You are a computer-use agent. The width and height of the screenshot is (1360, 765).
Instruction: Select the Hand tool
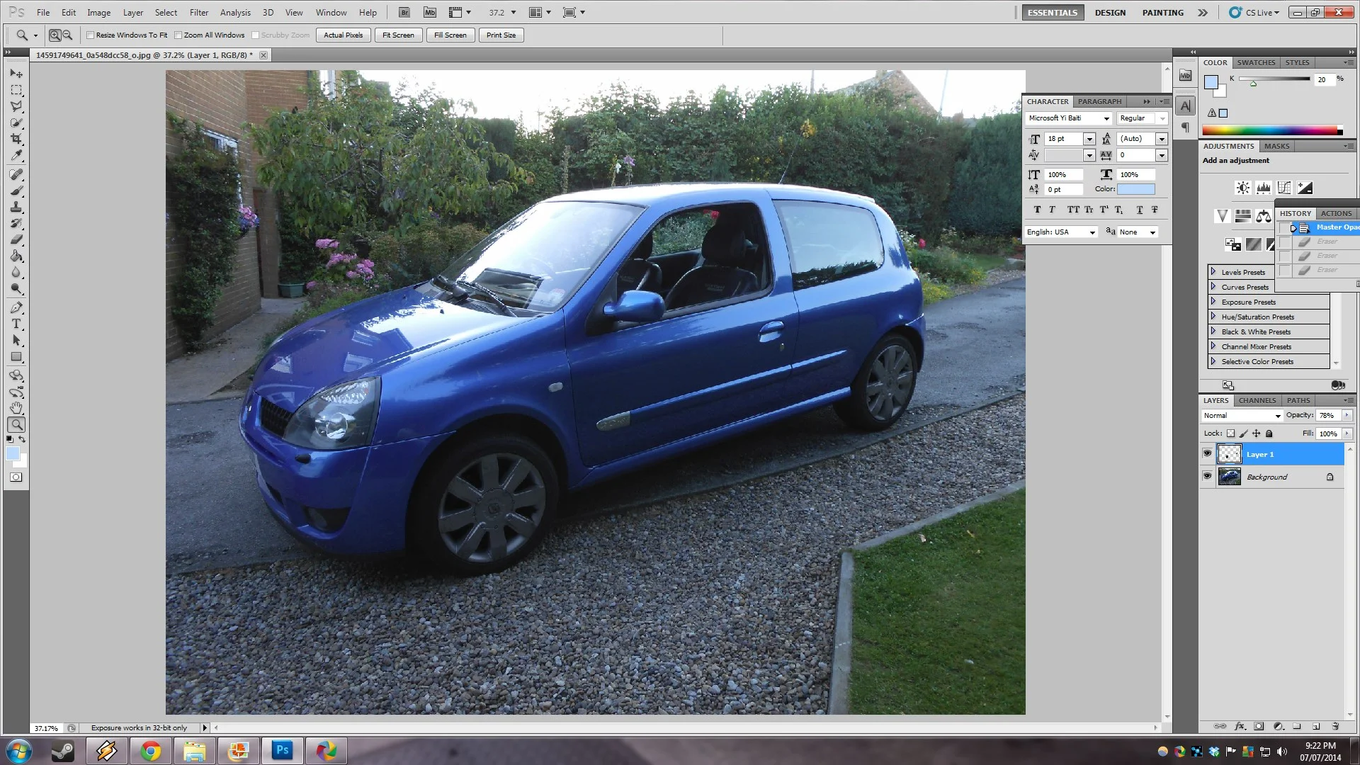pos(16,408)
